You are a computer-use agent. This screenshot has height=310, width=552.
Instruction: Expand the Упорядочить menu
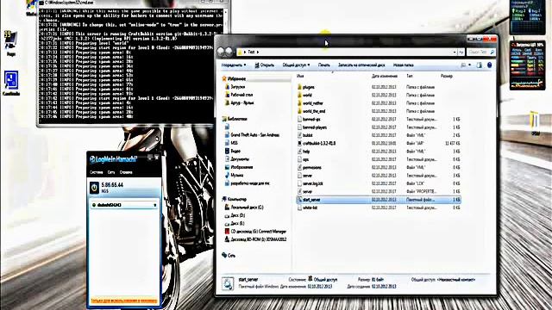pos(234,65)
